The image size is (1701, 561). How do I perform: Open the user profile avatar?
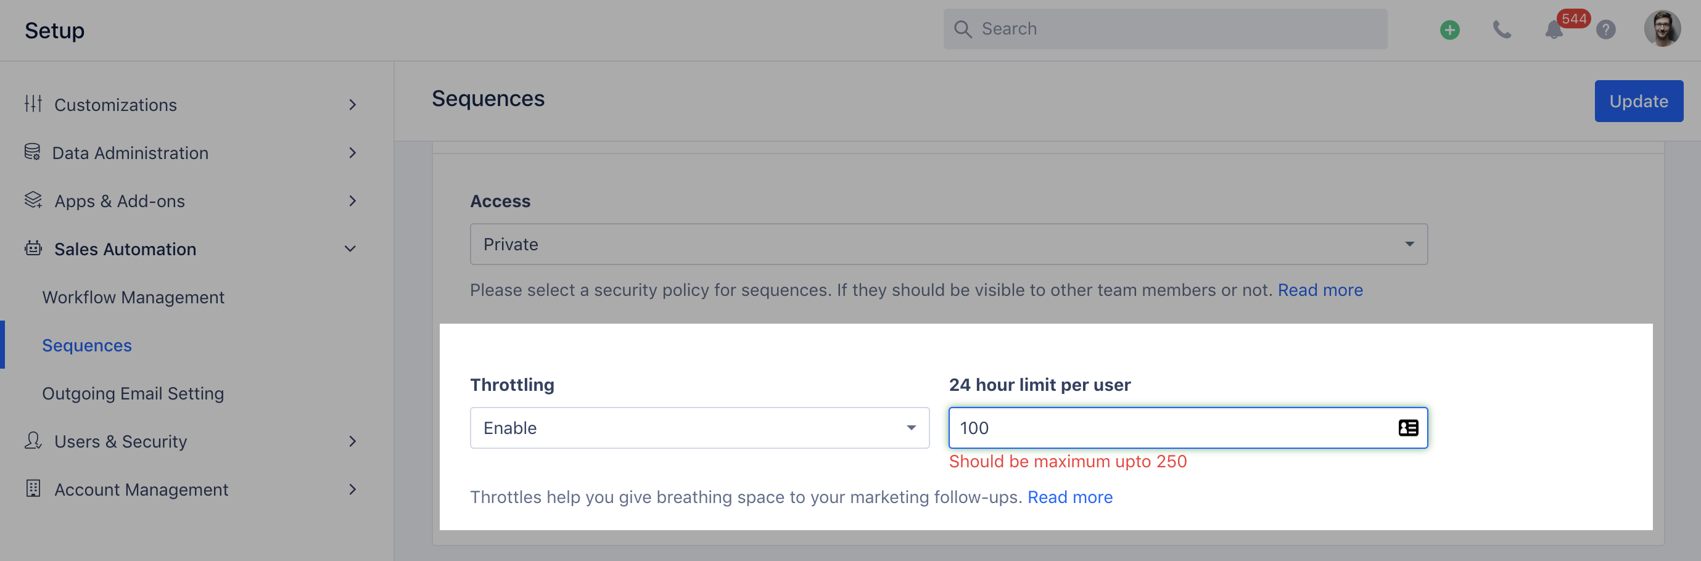[1662, 28]
